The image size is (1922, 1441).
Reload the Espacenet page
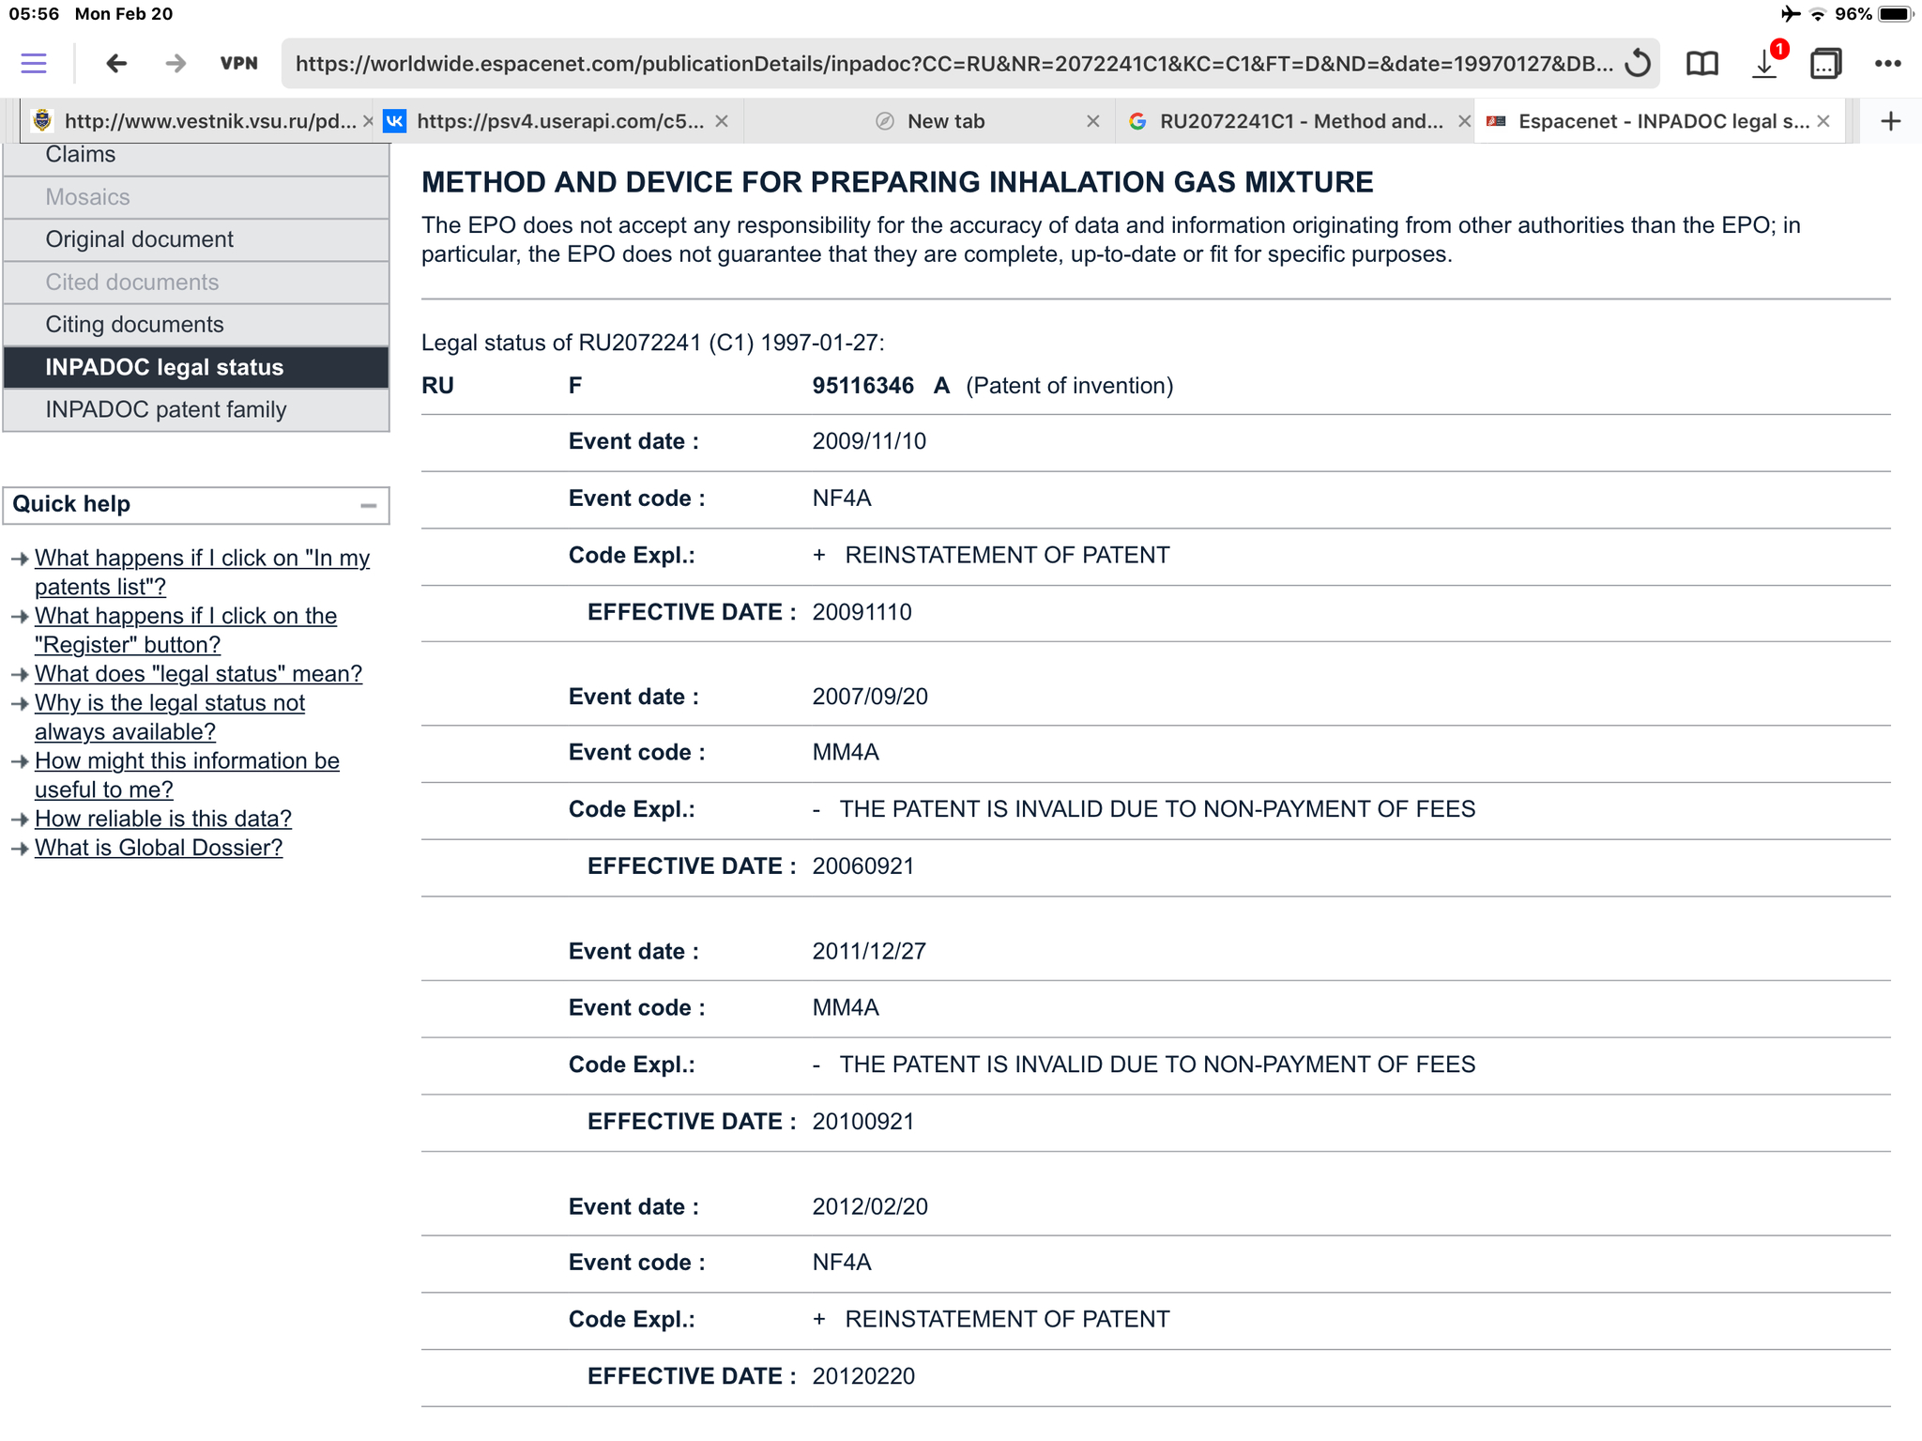point(1638,64)
